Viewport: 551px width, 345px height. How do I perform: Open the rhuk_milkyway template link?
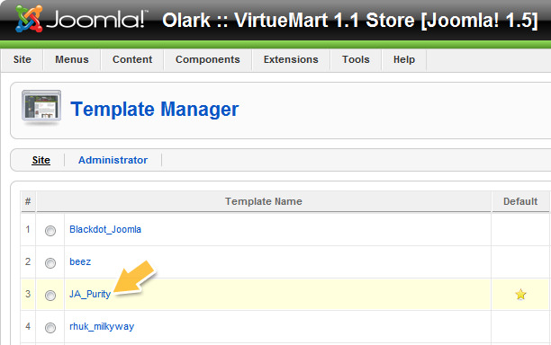click(102, 326)
